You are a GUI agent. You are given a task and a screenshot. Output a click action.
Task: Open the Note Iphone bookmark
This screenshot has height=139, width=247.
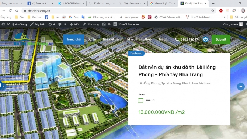[129, 17]
